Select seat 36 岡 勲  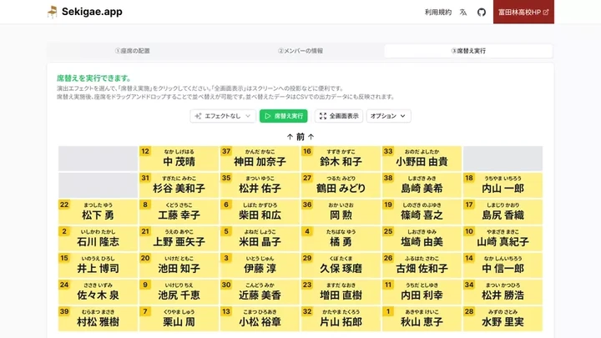pyautogui.click(x=341, y=212)
